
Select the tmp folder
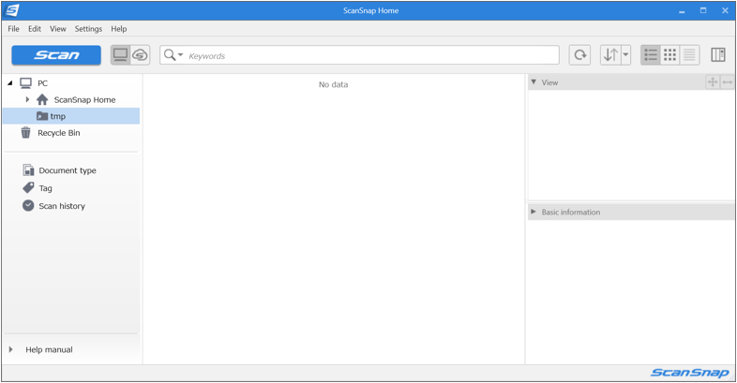(x=71, y=116)
